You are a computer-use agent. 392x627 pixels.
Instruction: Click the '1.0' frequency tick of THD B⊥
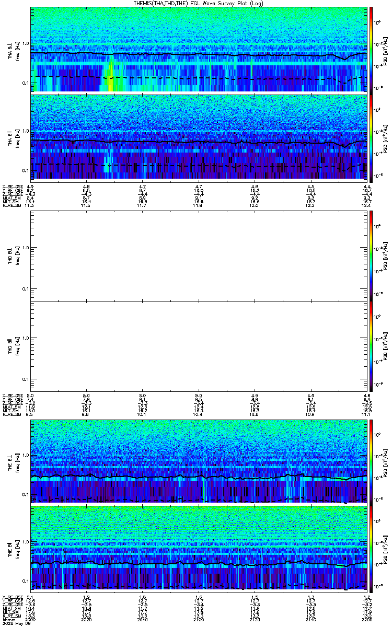(x=25, y=248)
